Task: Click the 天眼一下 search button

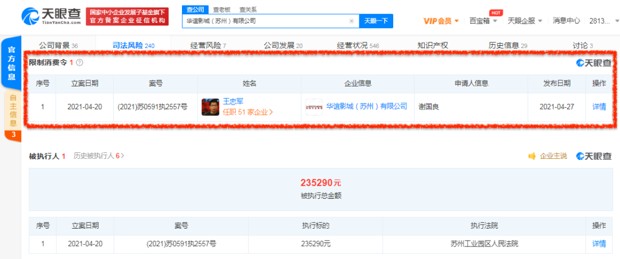Action: [376, 21]
